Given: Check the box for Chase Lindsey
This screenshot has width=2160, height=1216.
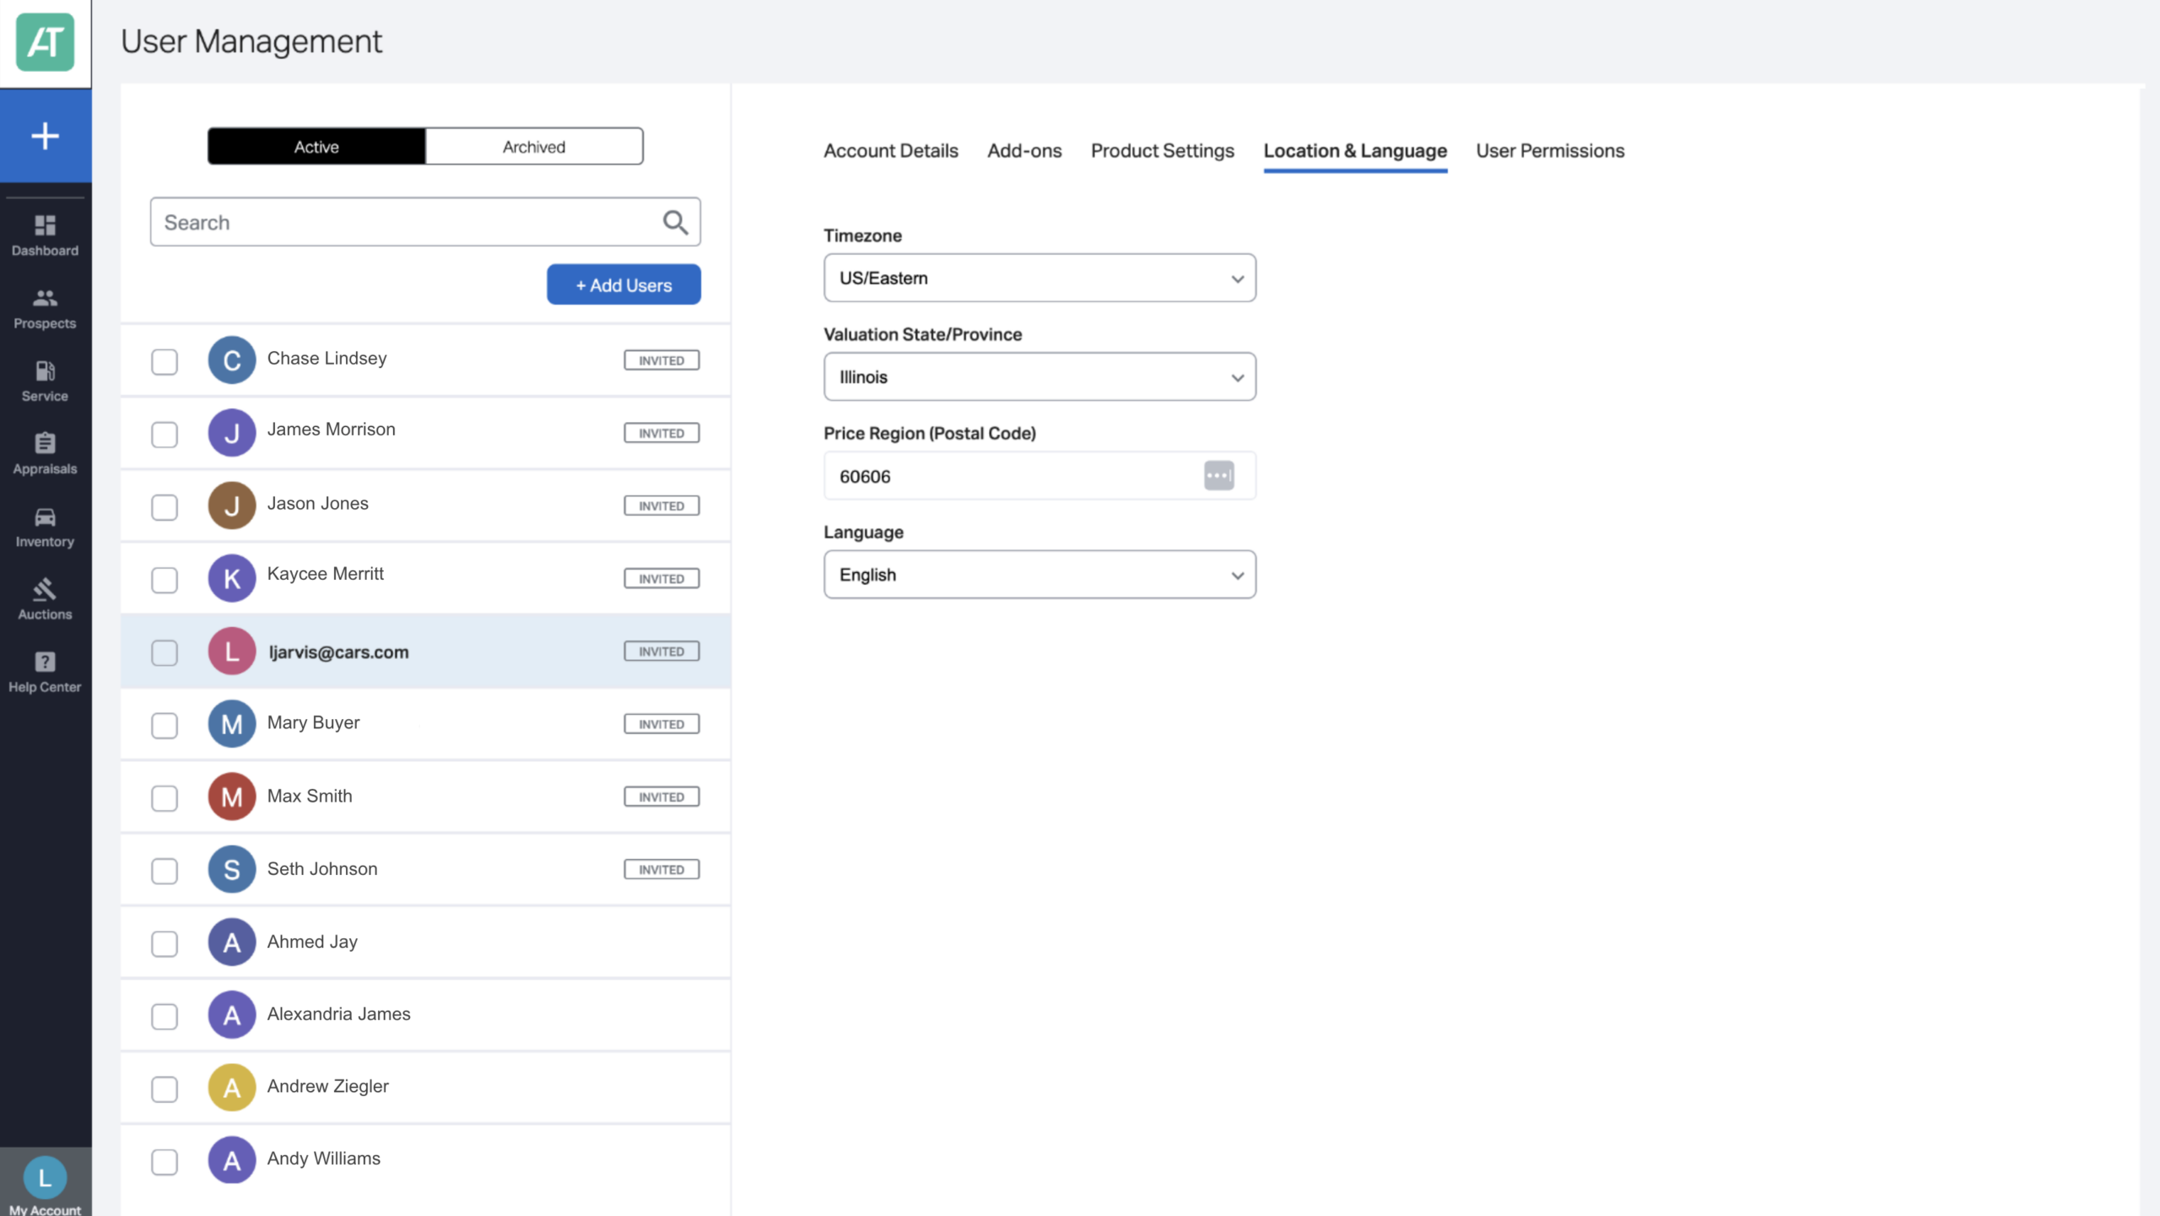Looking at the screenshot, I should 165,361.
